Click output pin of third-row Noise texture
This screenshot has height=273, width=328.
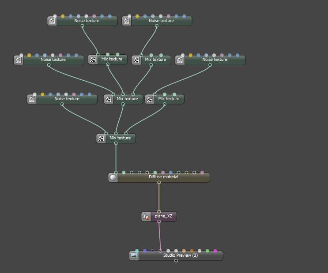coord(62,104)
